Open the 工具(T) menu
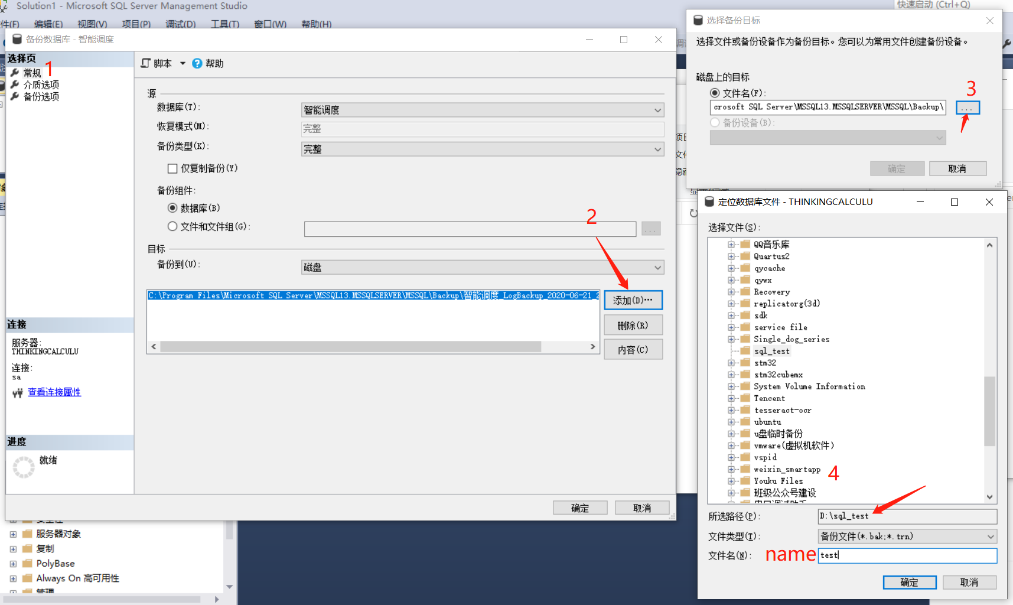The width and height of the screenshot is (1013, 605). [x=225, y=24]
